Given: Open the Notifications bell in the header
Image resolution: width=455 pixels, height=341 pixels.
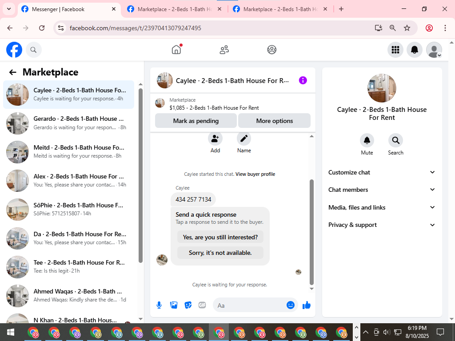Looking at the screenshot, I should [415, 50].
